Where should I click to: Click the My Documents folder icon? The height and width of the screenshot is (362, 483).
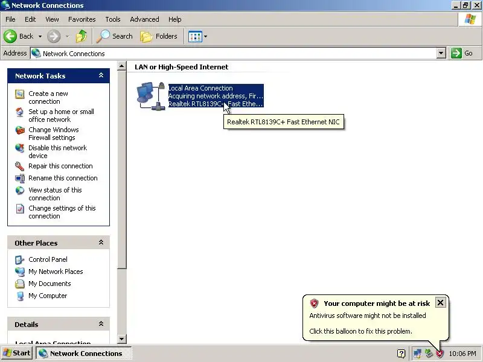pos(20,284)
